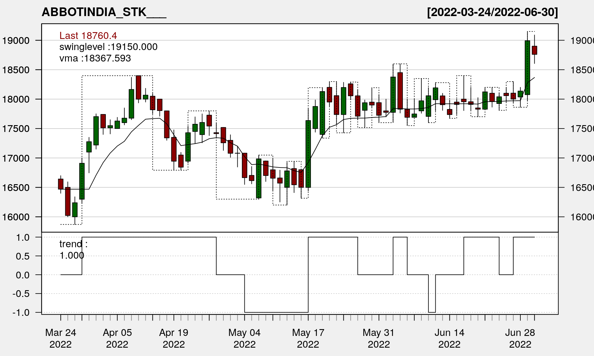Click the vma 18367.593 label
Viewport: 594px width, 356px height.
click(x=95, y=58)
